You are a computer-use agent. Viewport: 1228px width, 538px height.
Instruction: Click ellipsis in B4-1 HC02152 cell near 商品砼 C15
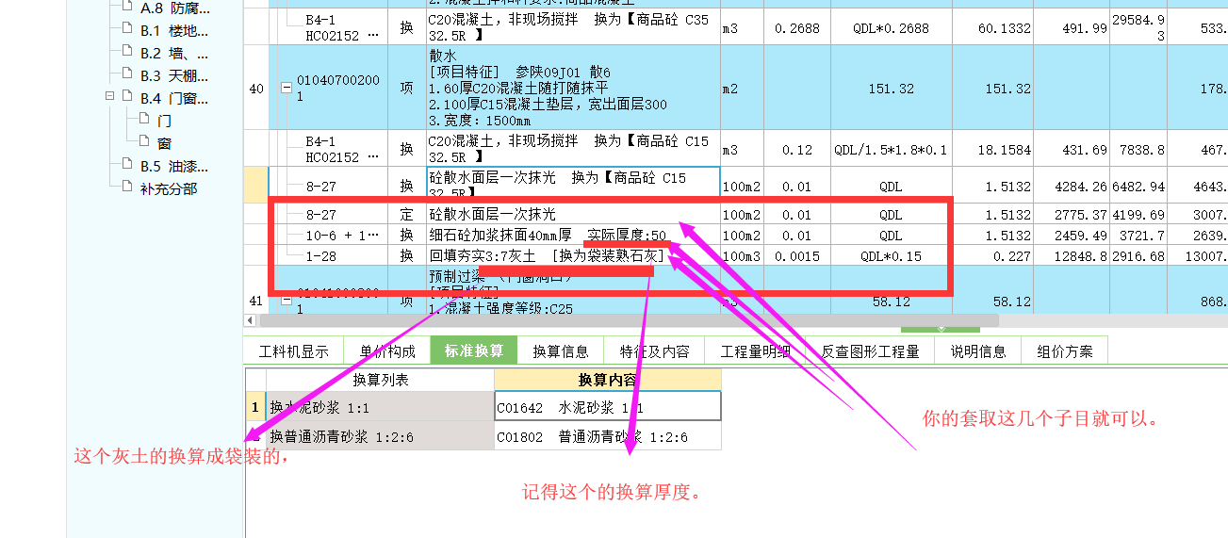point(371,157)
